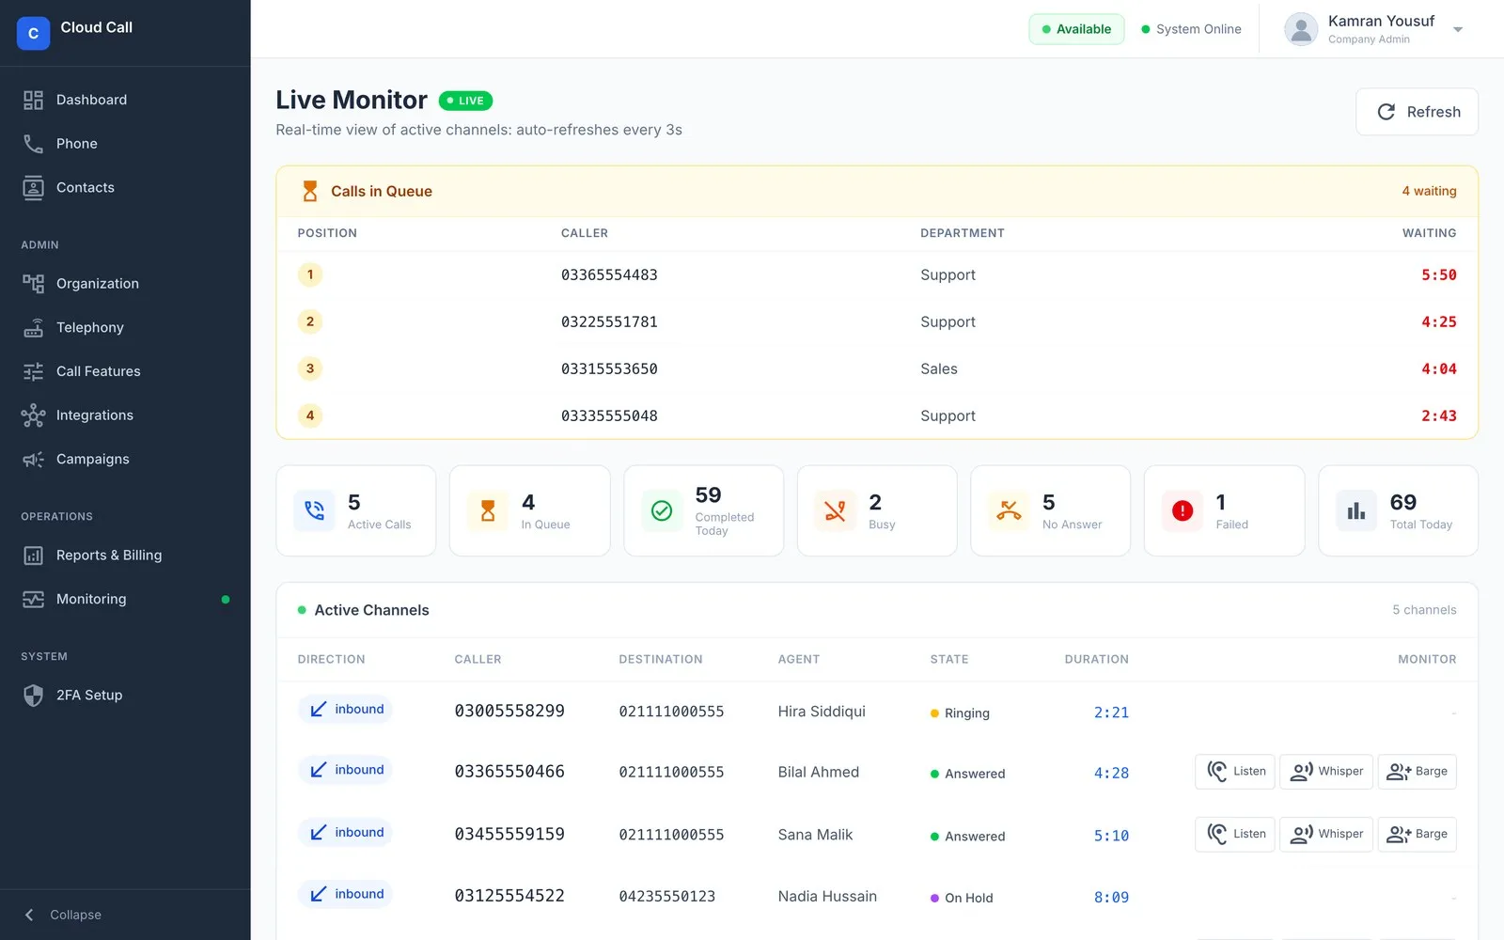Image resolution: width=1504 pixels, height=940 pixels.
Task: Click the user avatar icon
Action: [1301, 29]
